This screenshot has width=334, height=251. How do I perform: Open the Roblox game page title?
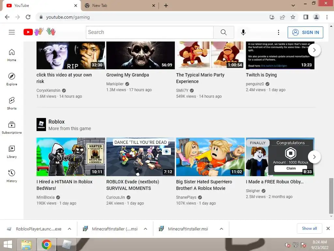(x=56, y=122)
